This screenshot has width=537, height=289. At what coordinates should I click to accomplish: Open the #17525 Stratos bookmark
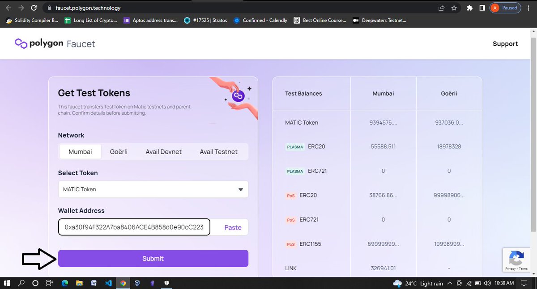click(206, 20)
